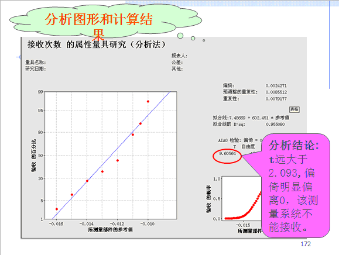Screen dimensions: 339x255
Task: Click the red data point at -0.016
Action: [x=57, y=209]
